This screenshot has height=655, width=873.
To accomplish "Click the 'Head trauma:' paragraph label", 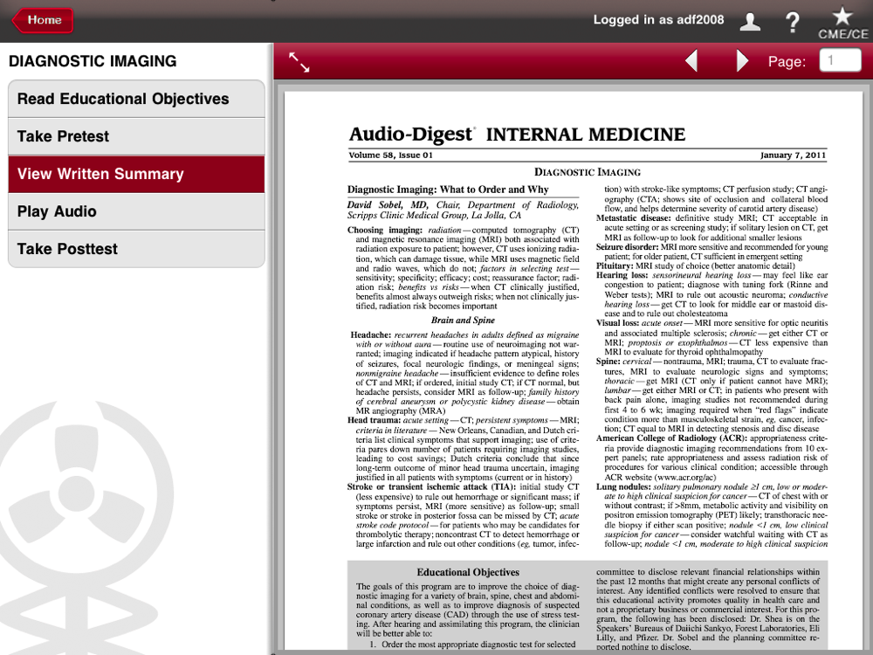I will (x=374, y=420).
